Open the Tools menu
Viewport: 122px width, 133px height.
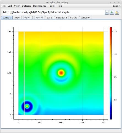pos(51,6)
